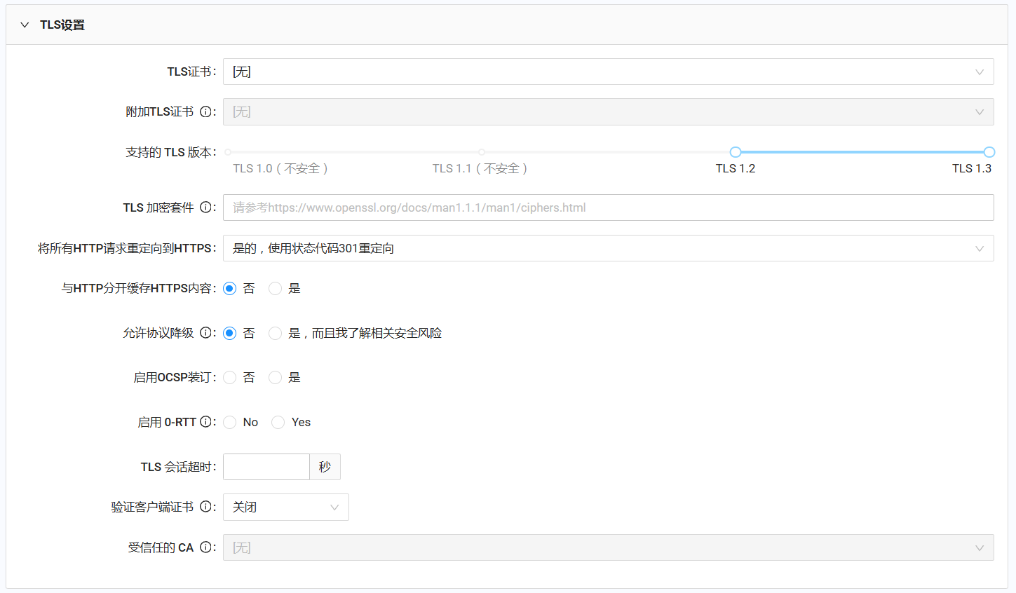
Task: Enable OCSP stapling by selecting 是
Action: (275, 377)
